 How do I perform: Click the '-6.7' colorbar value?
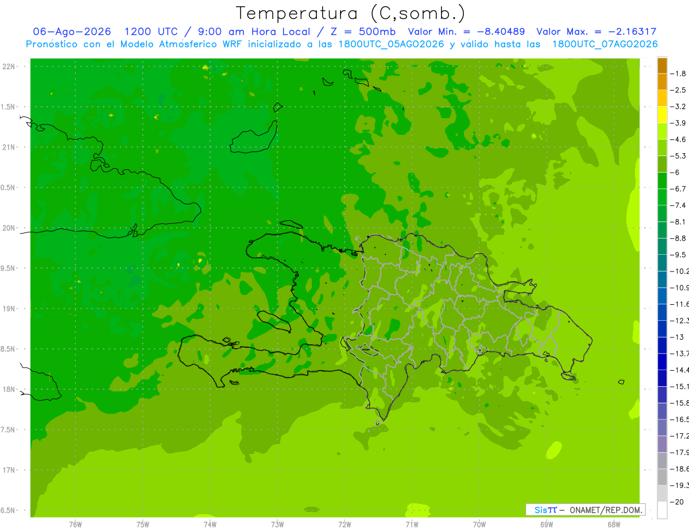(679, 189)
